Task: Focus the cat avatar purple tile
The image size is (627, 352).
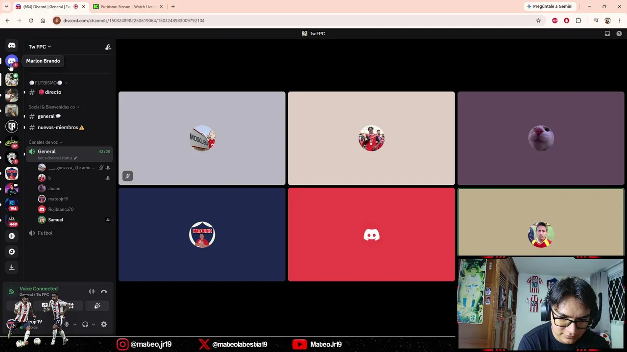Action: point(541,138)
